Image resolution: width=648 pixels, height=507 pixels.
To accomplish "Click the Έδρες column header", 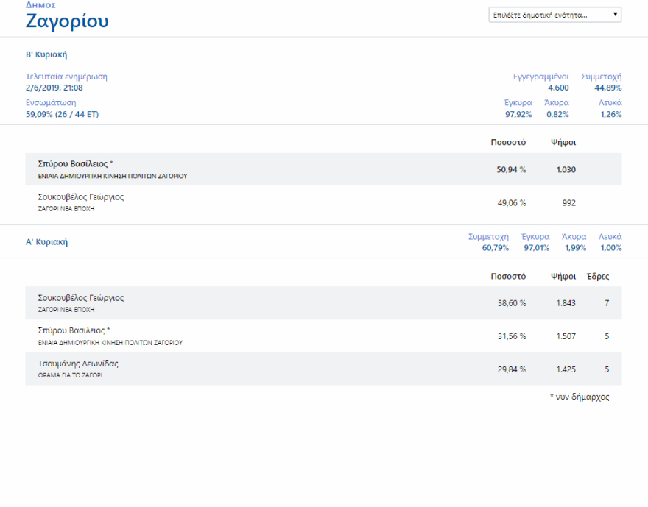I will click(x=597, y=277).
